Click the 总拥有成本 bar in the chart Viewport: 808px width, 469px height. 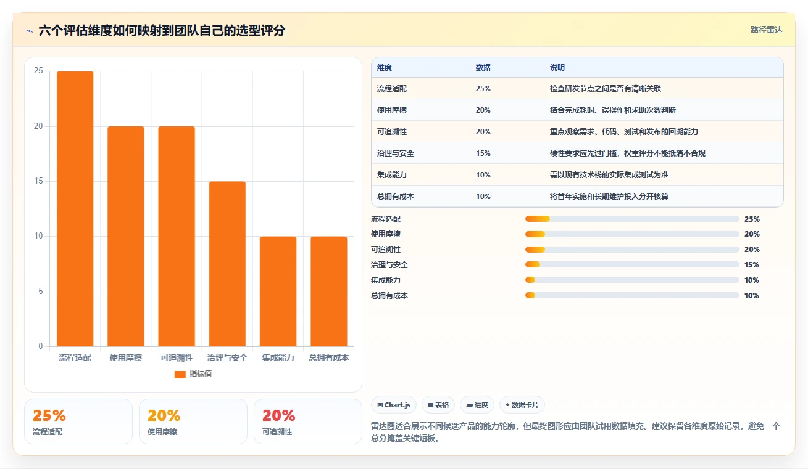point(328,292)
